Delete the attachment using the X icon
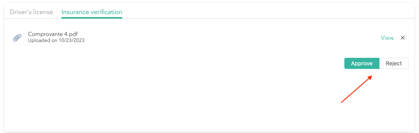Screen dimensions: 419x133 click(403, 38)
